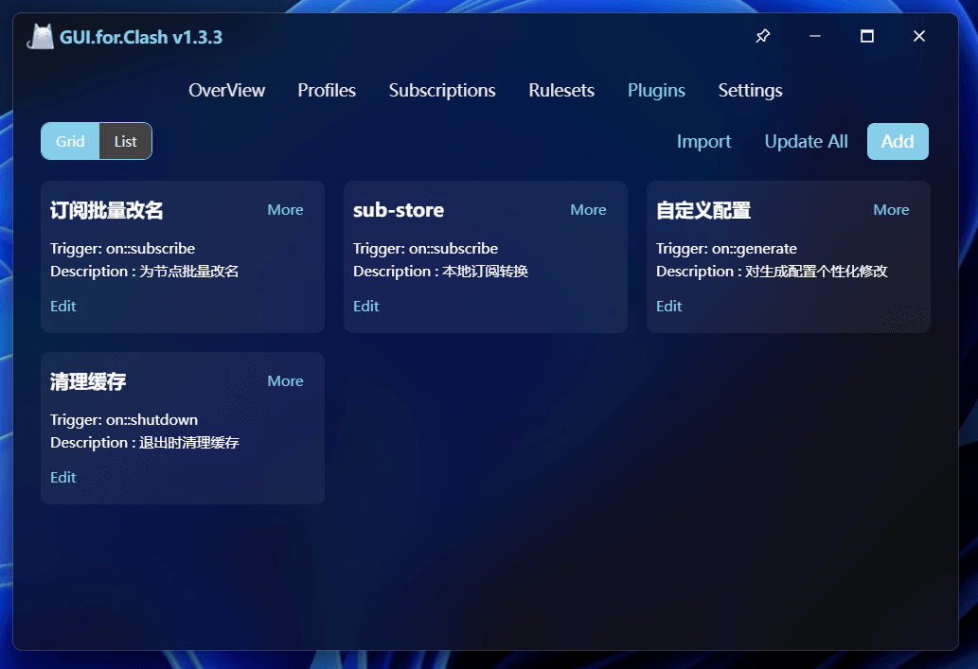Screen dimensions: 978x669
Task: Click Update All plugins
Action: click(x=806, y=142)
